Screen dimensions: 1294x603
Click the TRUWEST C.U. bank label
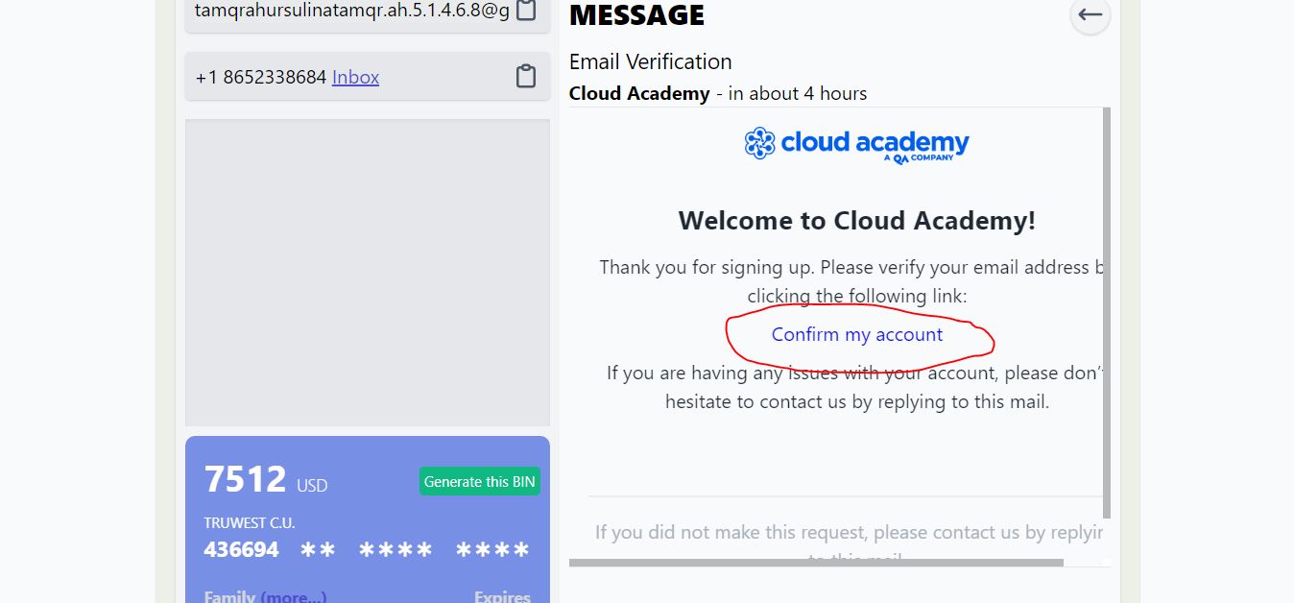click(250, 523)
